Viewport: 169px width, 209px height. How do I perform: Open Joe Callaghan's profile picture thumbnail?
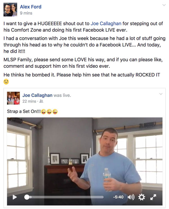14,98
